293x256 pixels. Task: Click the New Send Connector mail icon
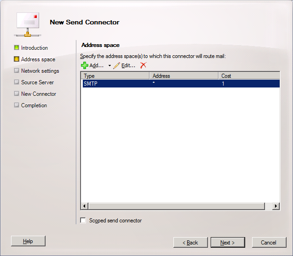click(x=27, y=23)
